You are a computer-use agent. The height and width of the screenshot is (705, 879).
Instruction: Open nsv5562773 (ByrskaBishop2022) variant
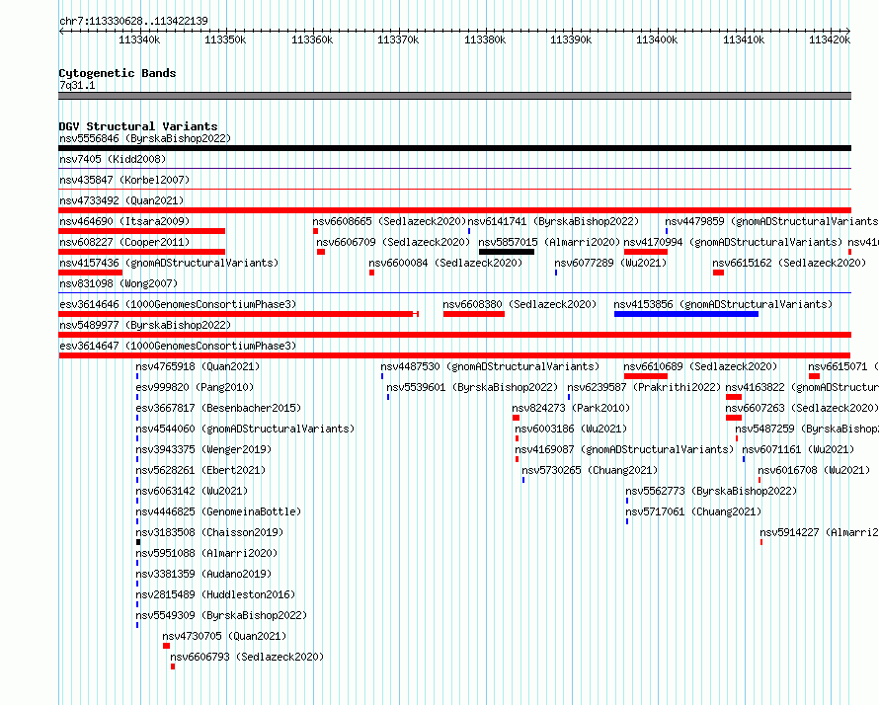coord(711,491)
